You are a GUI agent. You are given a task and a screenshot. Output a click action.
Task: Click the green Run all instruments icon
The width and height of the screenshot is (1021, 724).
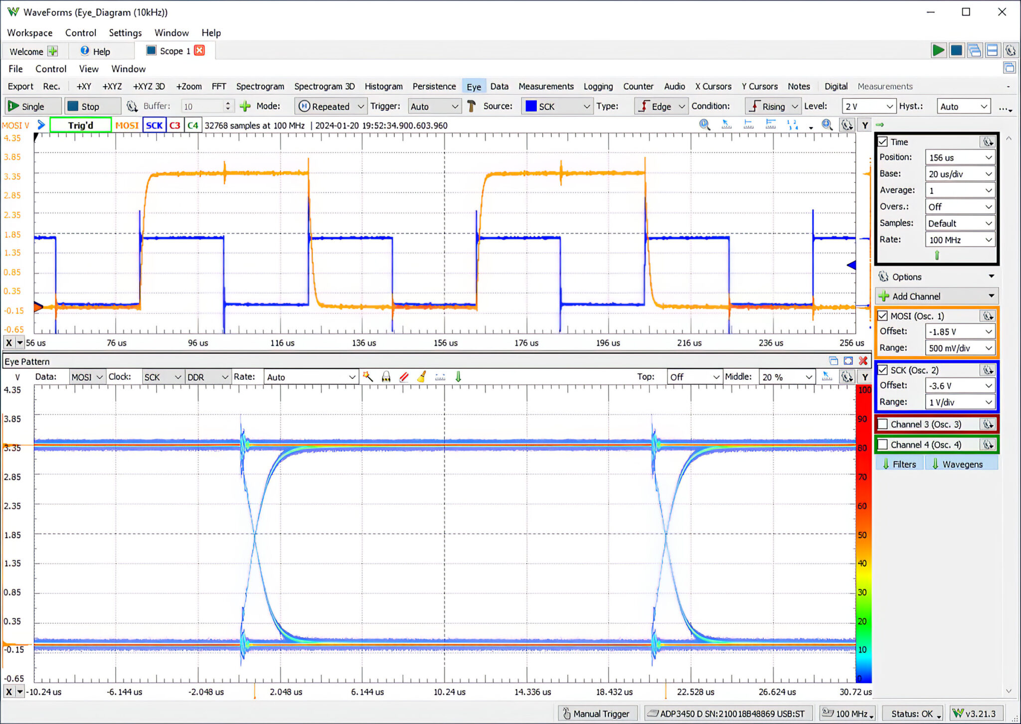(938, 50)
